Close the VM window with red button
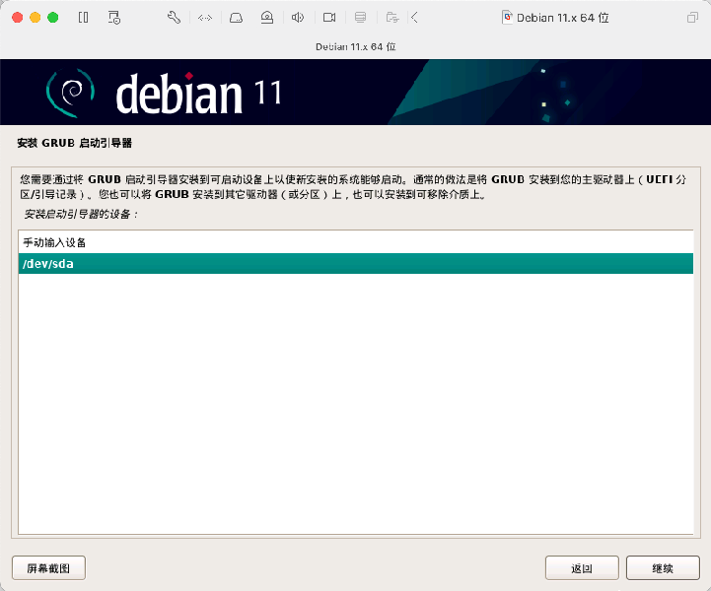This screenshot has height=591, width=711. tap(17, 18)
